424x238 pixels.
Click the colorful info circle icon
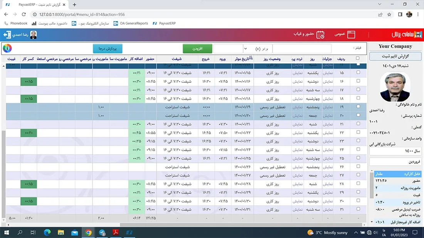[7, 48]
